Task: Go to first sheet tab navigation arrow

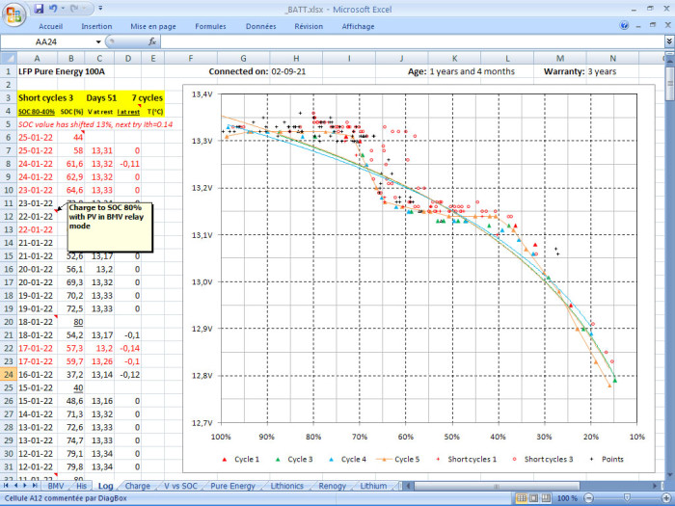Action: (x=6, y=486)
